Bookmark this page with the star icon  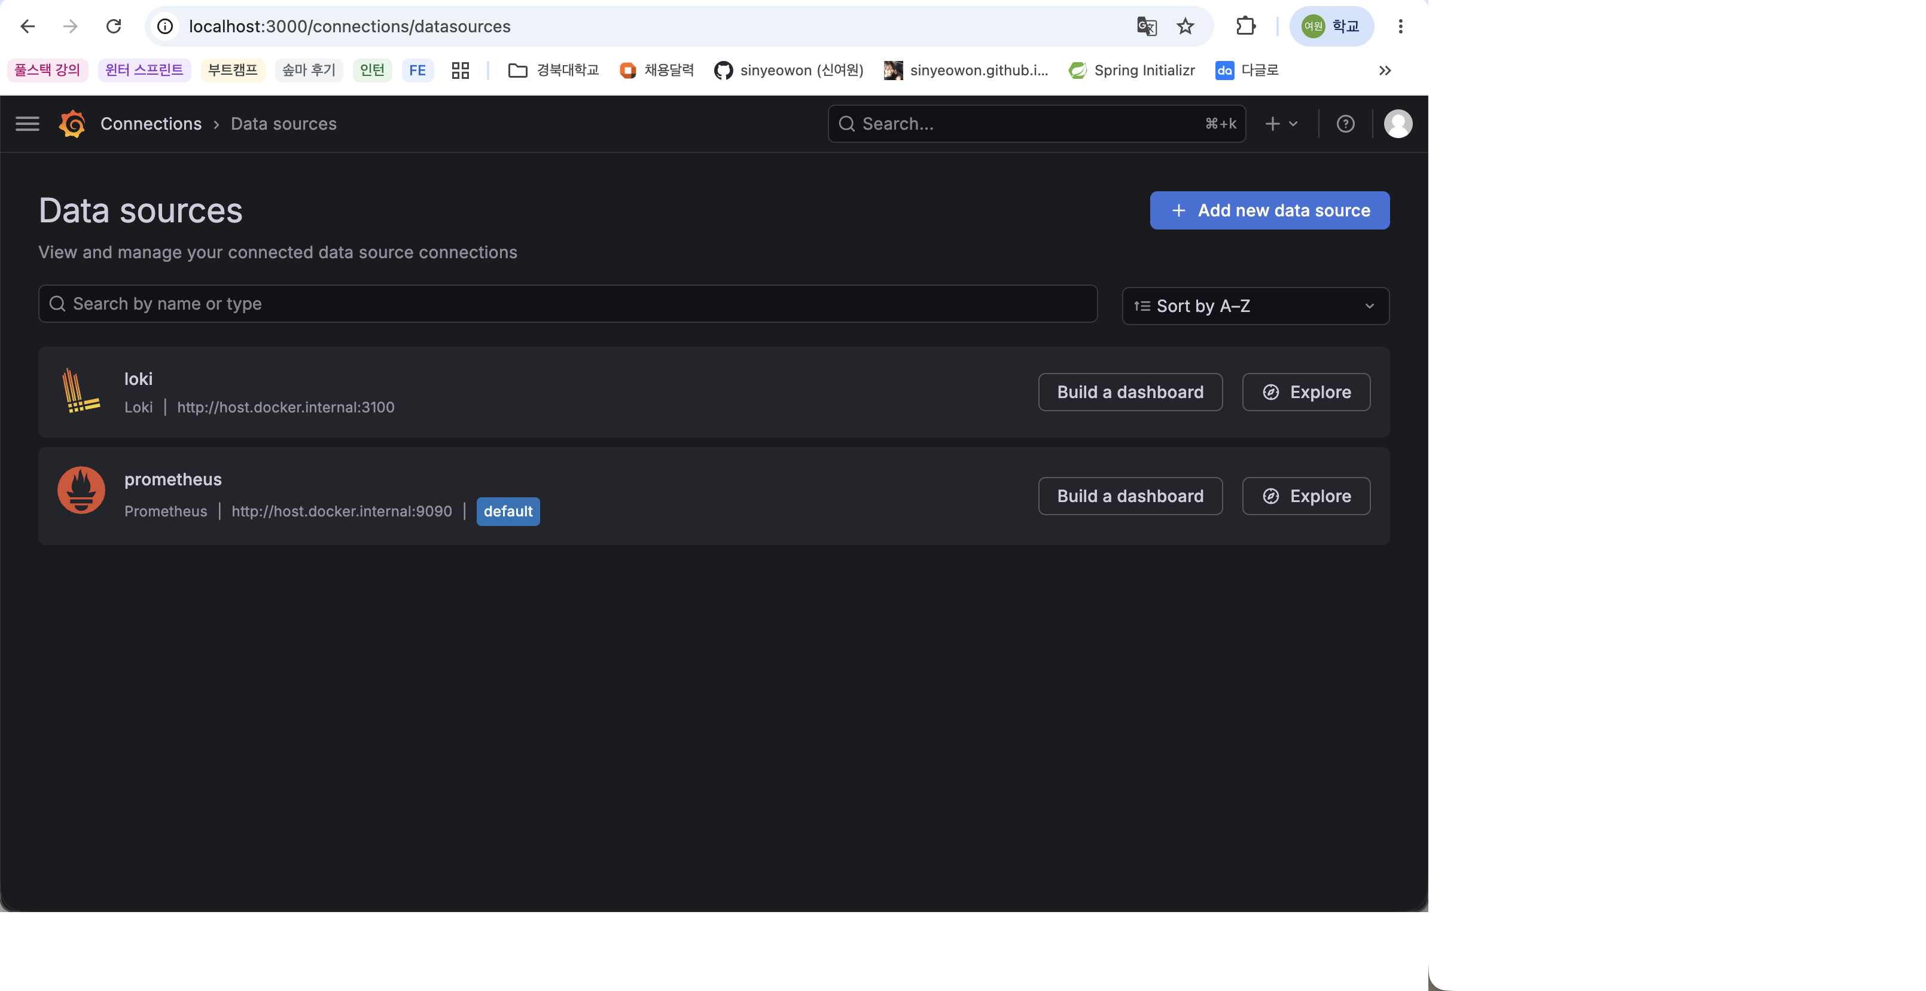point(1185,27)
